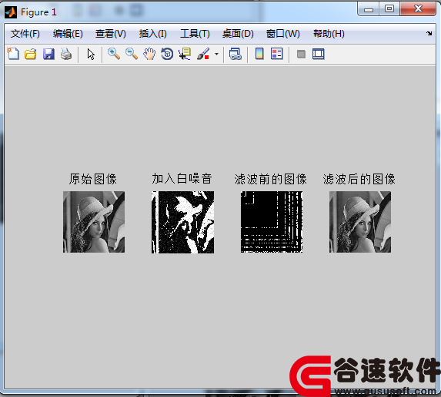
Task: Click the 滤波后的图像 title text
Action: pos(359,179)
